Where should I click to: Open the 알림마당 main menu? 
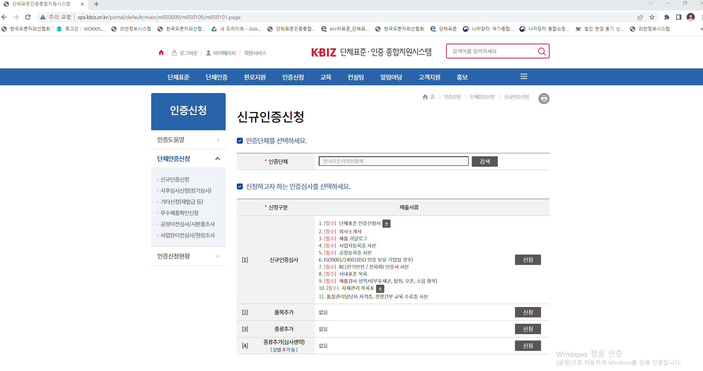tap(391, 77)
